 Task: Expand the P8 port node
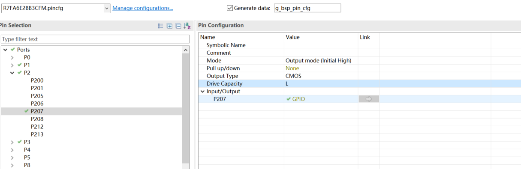12,165
